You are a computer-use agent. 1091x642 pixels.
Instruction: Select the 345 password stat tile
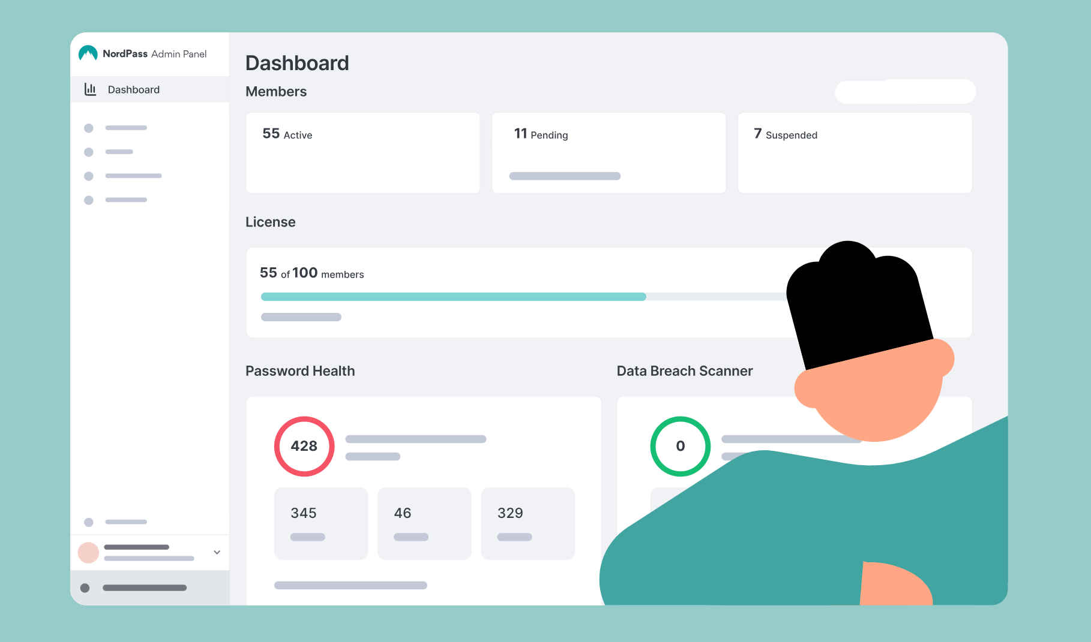pyautogui.click(x=321, y=523)
